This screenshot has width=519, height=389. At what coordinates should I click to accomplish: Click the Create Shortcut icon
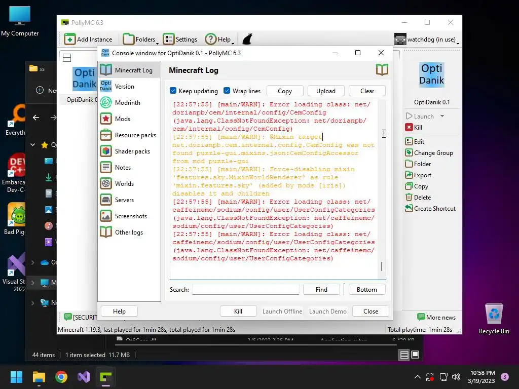point(409,208)
